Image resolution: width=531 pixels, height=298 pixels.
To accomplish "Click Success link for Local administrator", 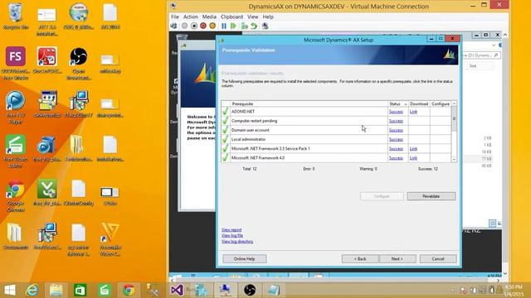I will (396, 139).
